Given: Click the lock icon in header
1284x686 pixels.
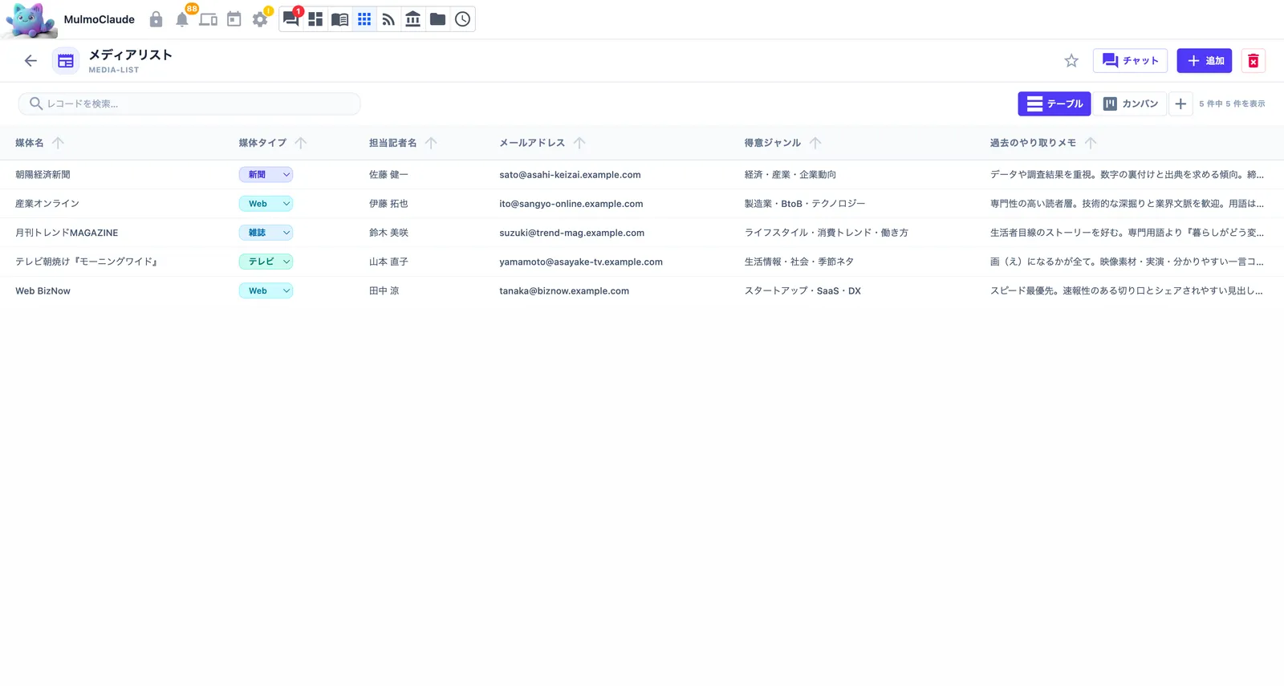Looking at the screenshot, I should [156, 19].
